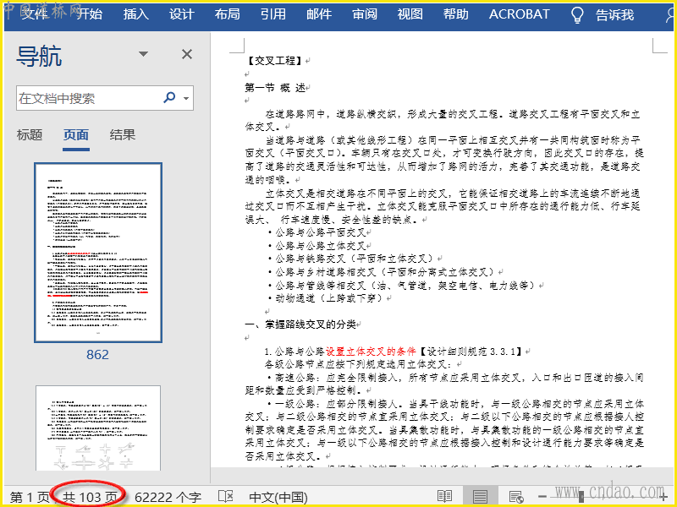Screen dimensions: 677x507
Task: Switch to 结果 tab in navigation pane
Action: [x=122, y=135]
